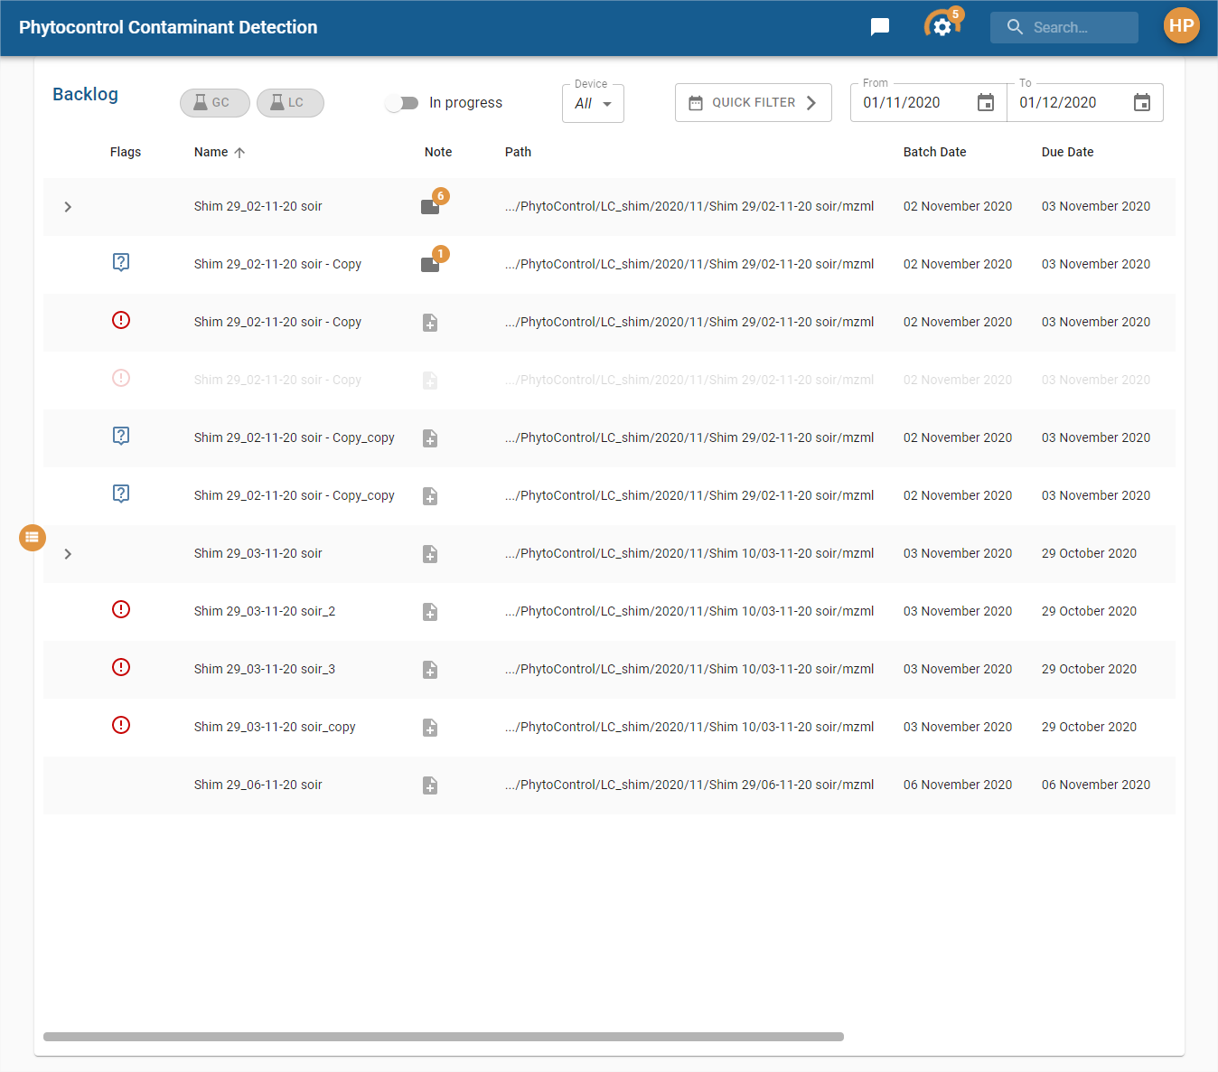Click the QUICK FILTER button
Screen dimensions: 1218x1072
click(x=753, y=103)
